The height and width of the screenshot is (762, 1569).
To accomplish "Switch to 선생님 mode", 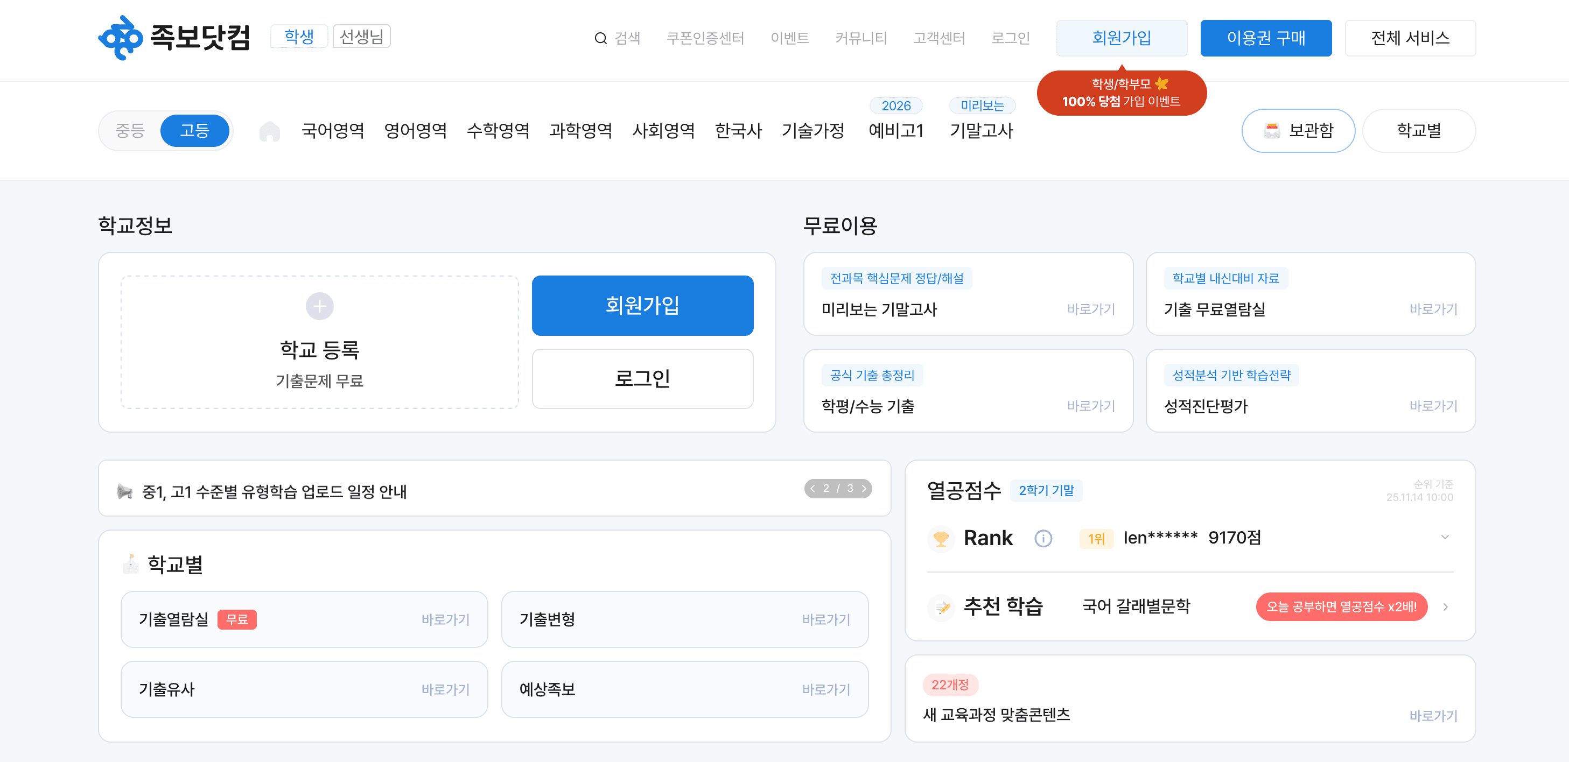I will pos(361,37).
